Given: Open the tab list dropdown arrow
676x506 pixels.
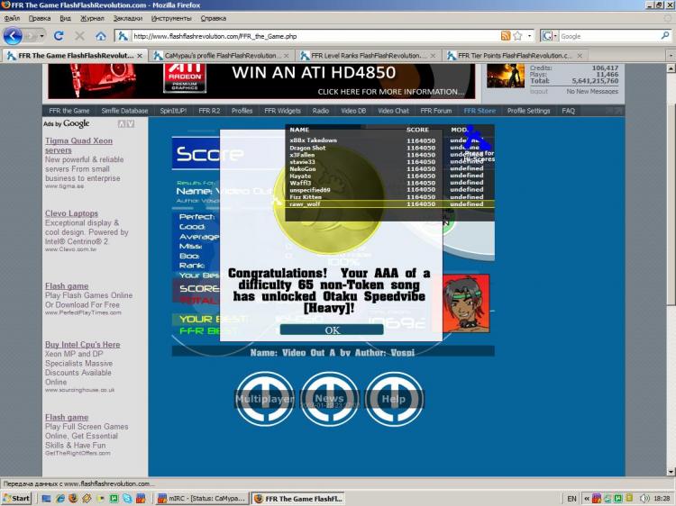Looking at the screenshot, I should tap(669, 56).
